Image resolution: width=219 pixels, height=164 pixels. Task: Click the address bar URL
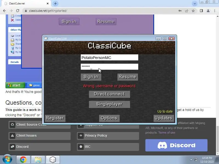[x=48, y=11]
